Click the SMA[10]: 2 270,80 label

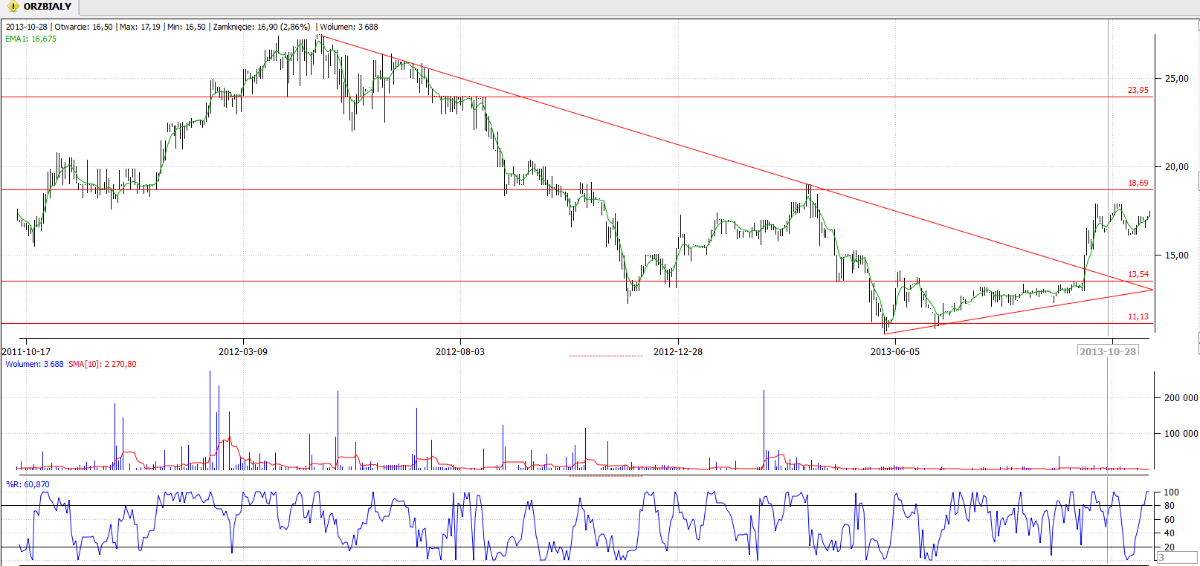[x=103, y=364]
